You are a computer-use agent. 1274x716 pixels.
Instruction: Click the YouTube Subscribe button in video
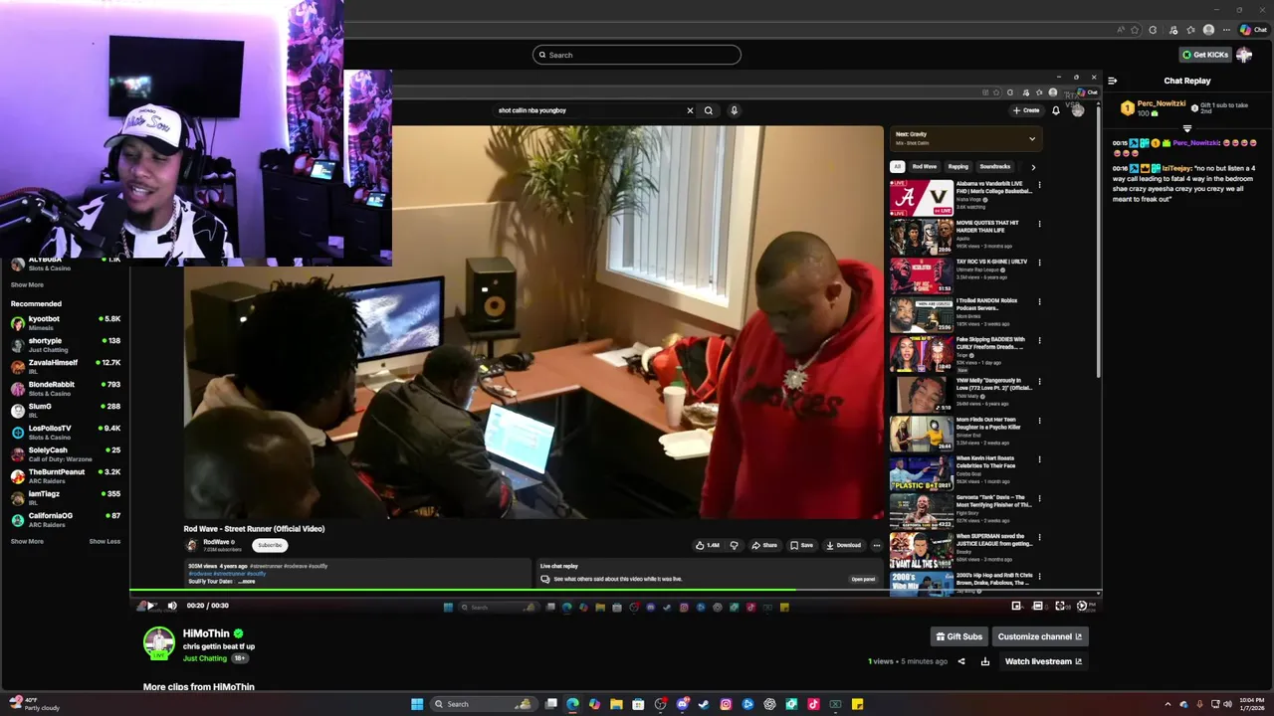pos(270,545)
